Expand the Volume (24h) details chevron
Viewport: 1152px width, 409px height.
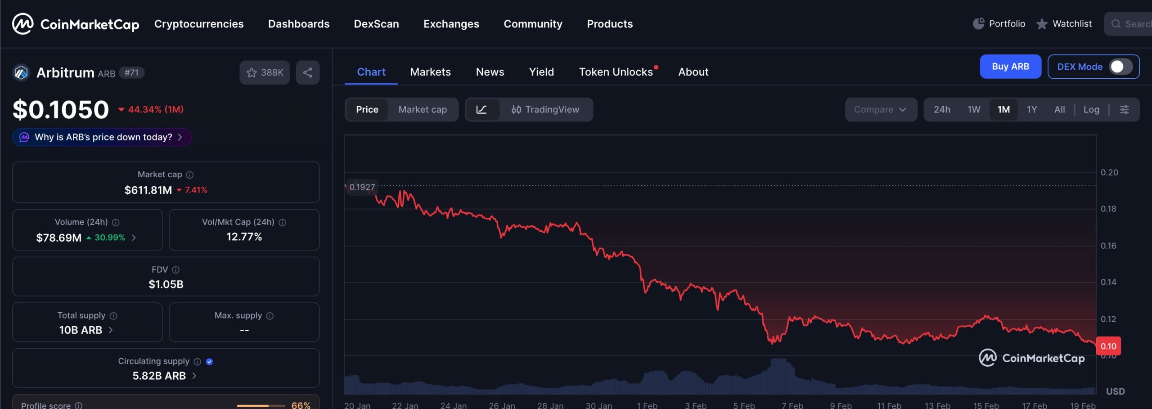point(134,238)
